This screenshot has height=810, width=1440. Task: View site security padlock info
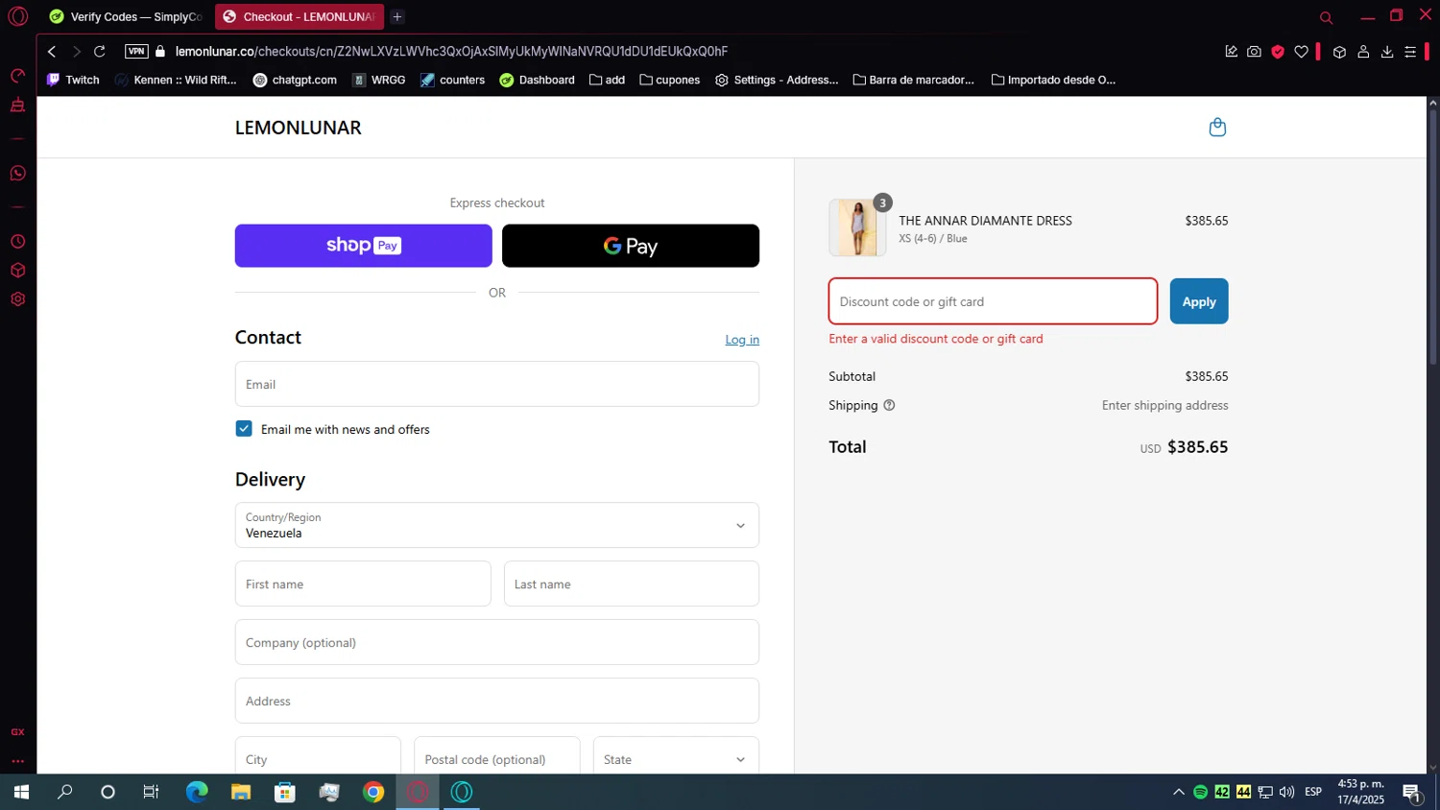[x=160, y=52]
